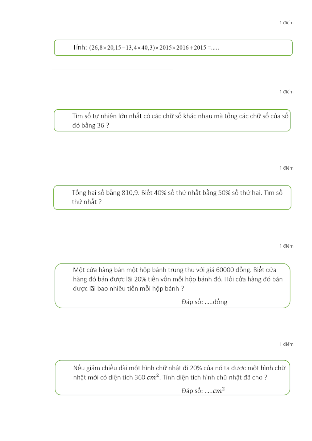Click the '1 điểm' label above the rectangle question

pos(286,344)
